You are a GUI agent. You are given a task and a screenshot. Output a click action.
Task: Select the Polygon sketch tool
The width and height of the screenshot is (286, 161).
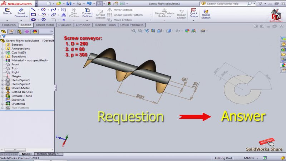pos(43,20)
